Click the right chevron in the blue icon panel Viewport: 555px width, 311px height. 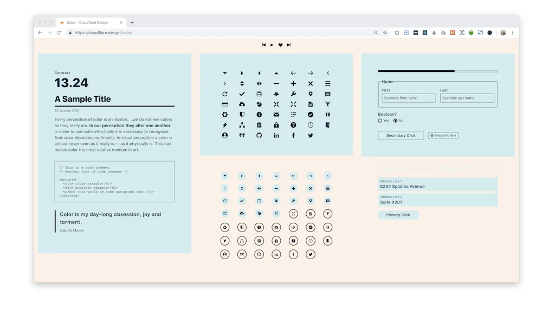(x=225, y=84)
